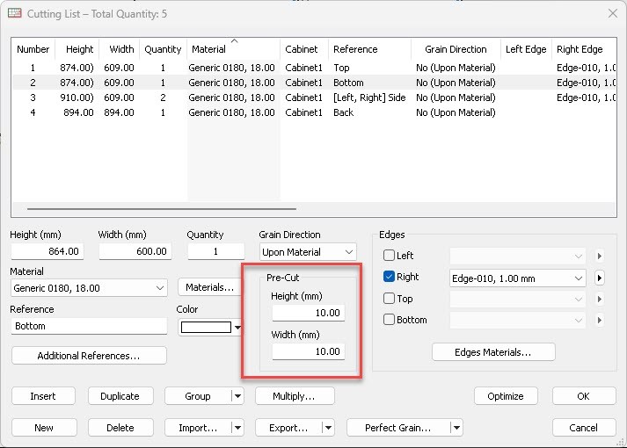Click the Pre-Cut Height input field

[308, 314]
